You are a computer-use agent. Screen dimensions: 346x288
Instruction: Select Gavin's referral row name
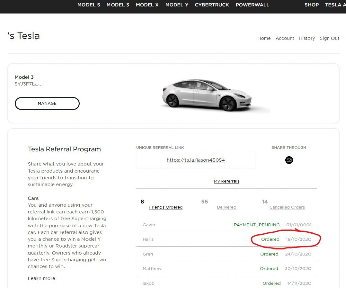pyautogui.click(x=149, y=225)
